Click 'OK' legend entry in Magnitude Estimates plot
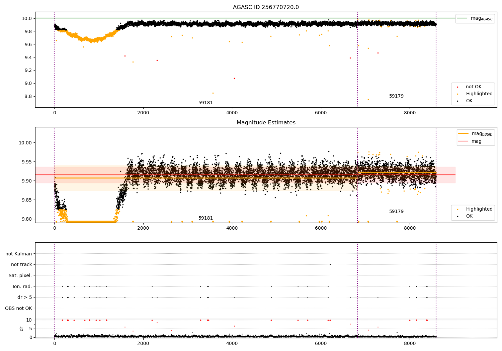Screen dimensions: 502x351 pyautogui.click(x=469, y=216)
